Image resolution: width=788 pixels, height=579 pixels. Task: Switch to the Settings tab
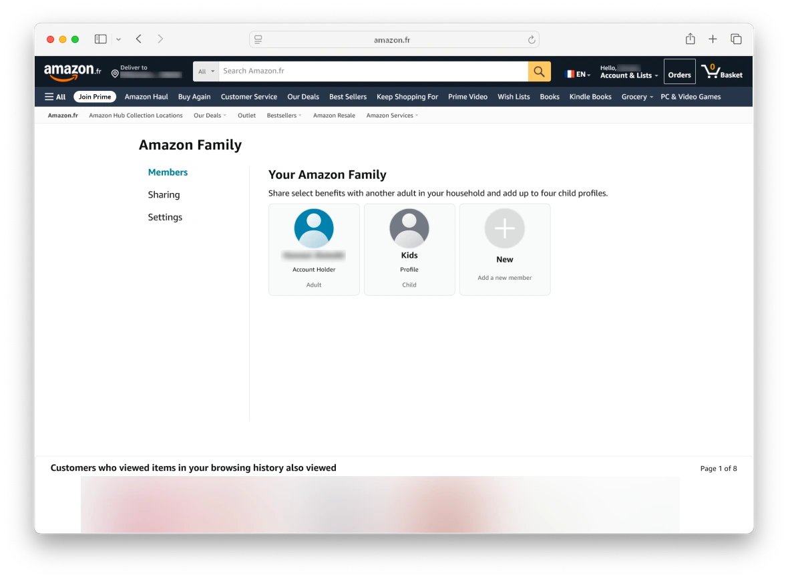pos(165,217)
